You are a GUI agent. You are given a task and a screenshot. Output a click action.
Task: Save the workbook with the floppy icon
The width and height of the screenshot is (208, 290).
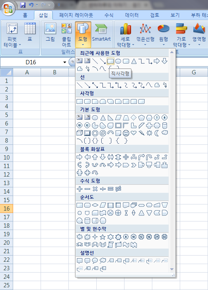23,5
